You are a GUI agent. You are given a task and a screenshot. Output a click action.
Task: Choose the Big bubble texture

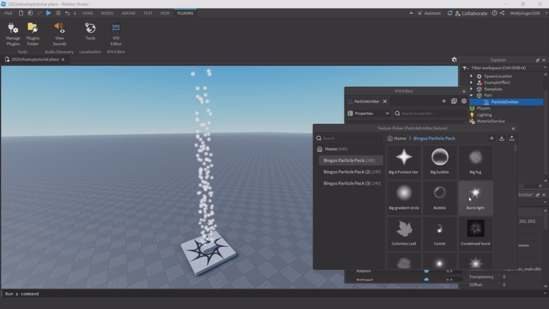tap(440, 162)
